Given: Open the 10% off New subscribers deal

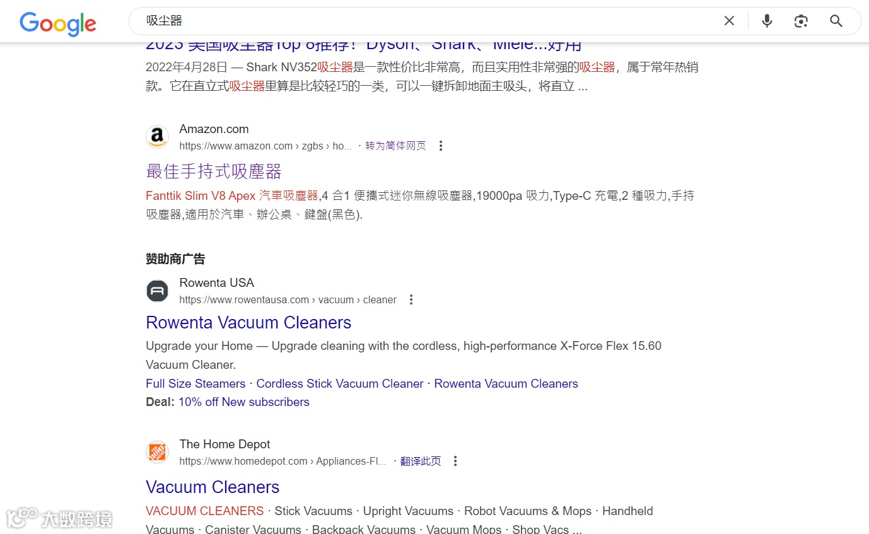Looking at the screenshot, I should tap(244, 402).
